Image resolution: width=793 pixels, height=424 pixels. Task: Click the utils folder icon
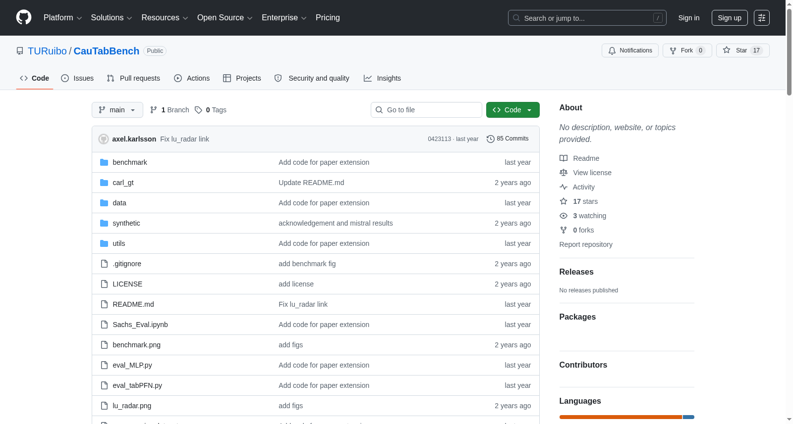104,243
